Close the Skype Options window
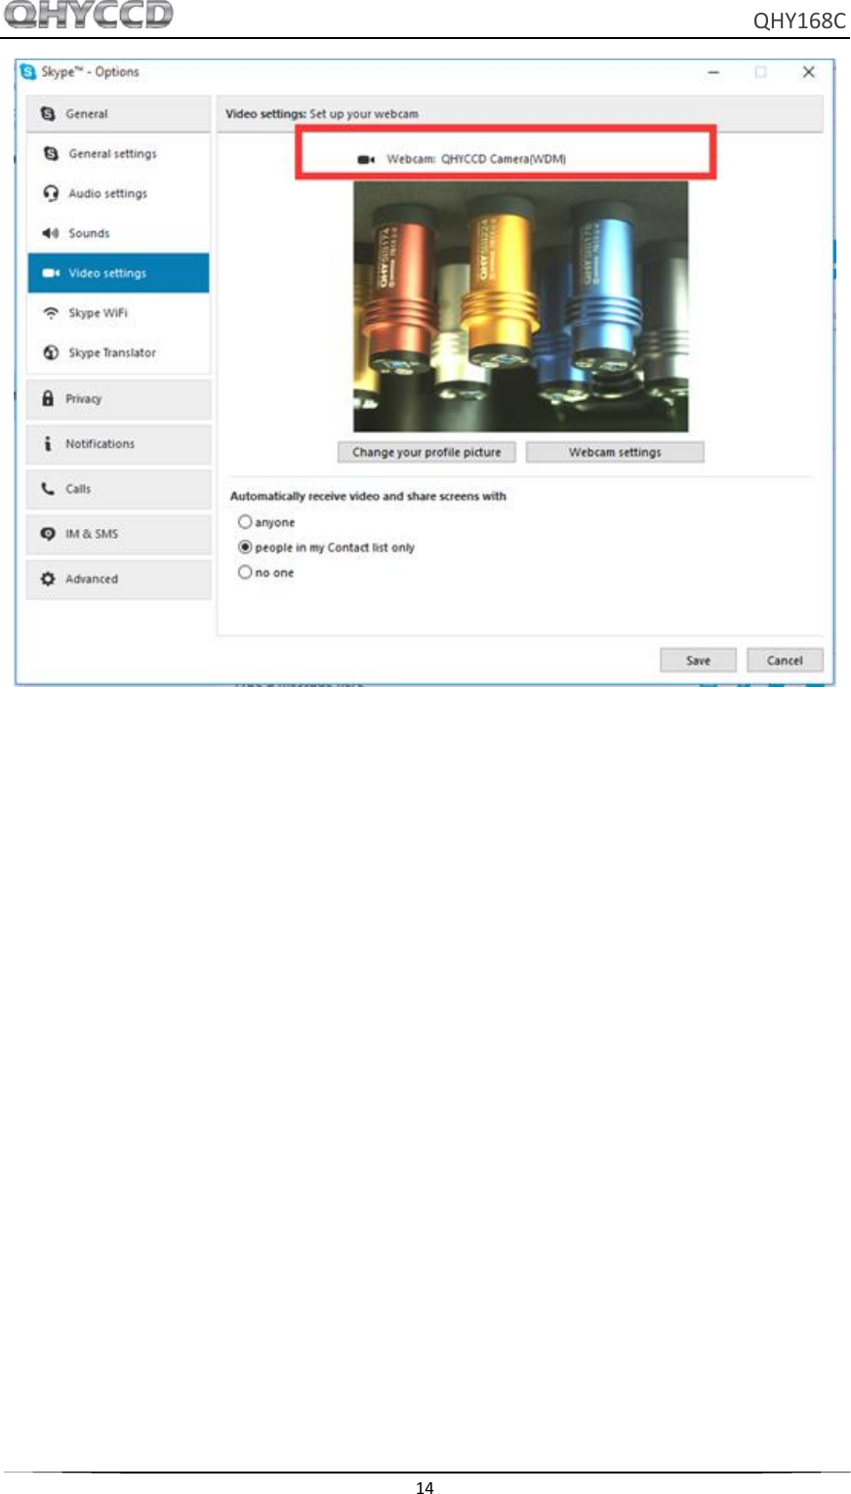851x1494 pixels. 808,72
